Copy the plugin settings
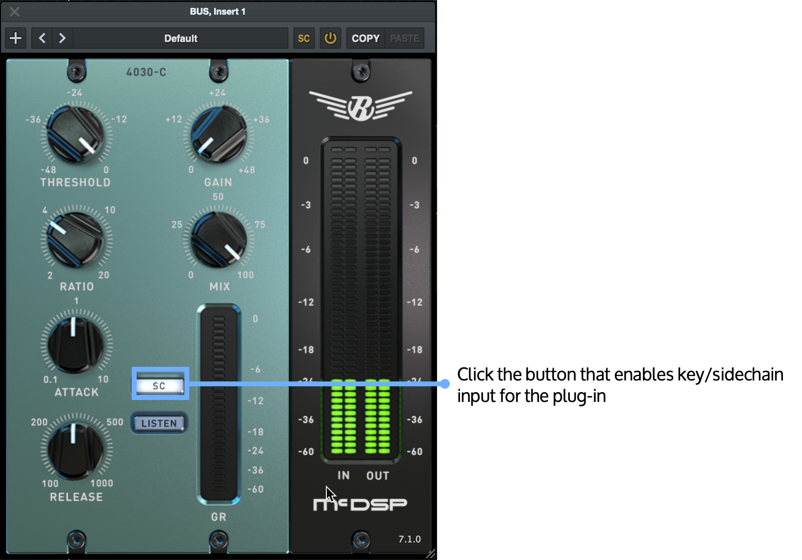Image resolution: width=802 pixels, height=560 pixels. pos(365,38)
